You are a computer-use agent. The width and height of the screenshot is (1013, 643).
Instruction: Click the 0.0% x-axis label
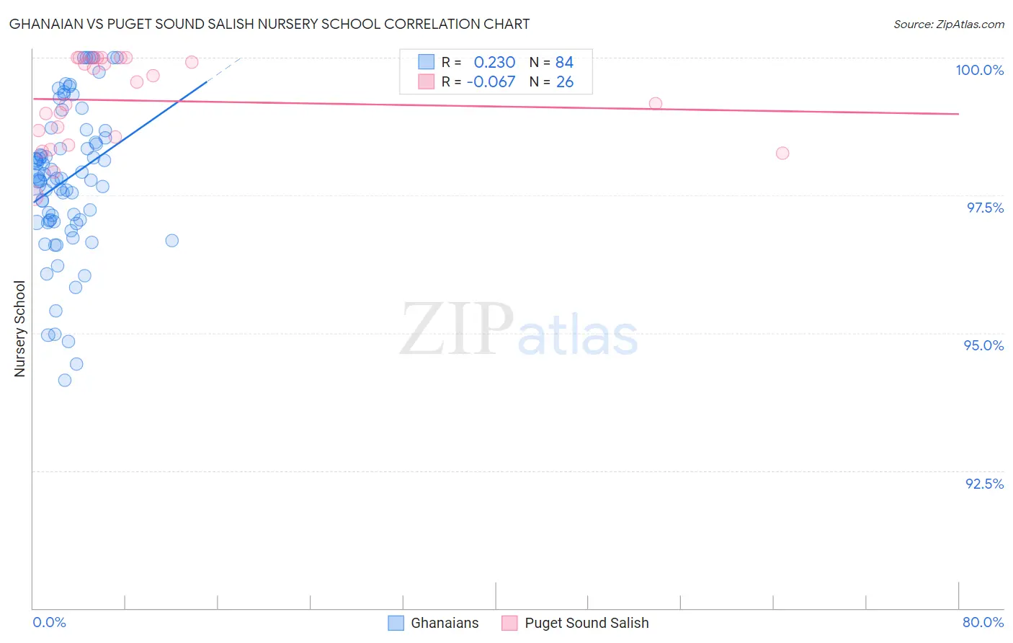point(50,622)
